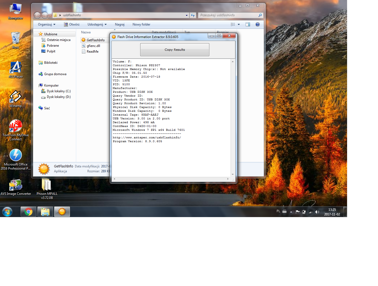Show hidden tray icons arrow
The height and width of the screenshot is (286, 378).
click(291, 212)
